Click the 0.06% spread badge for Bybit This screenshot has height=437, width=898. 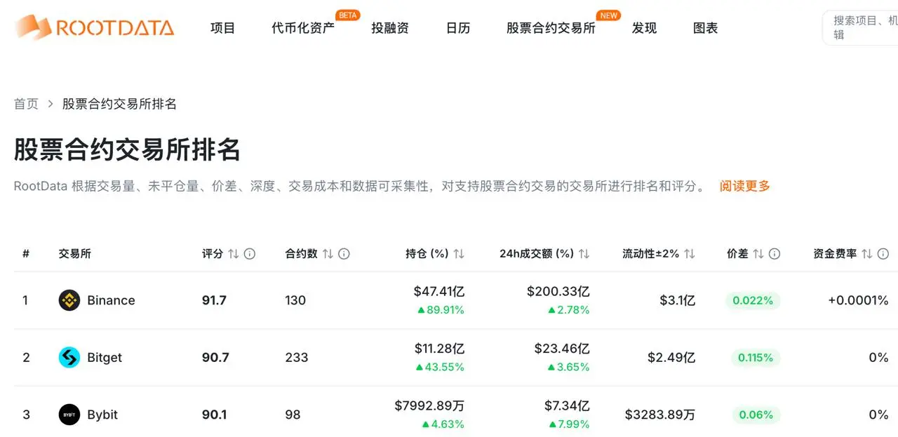756,415
